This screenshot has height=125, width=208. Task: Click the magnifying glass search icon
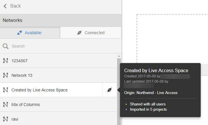(5, 46)
